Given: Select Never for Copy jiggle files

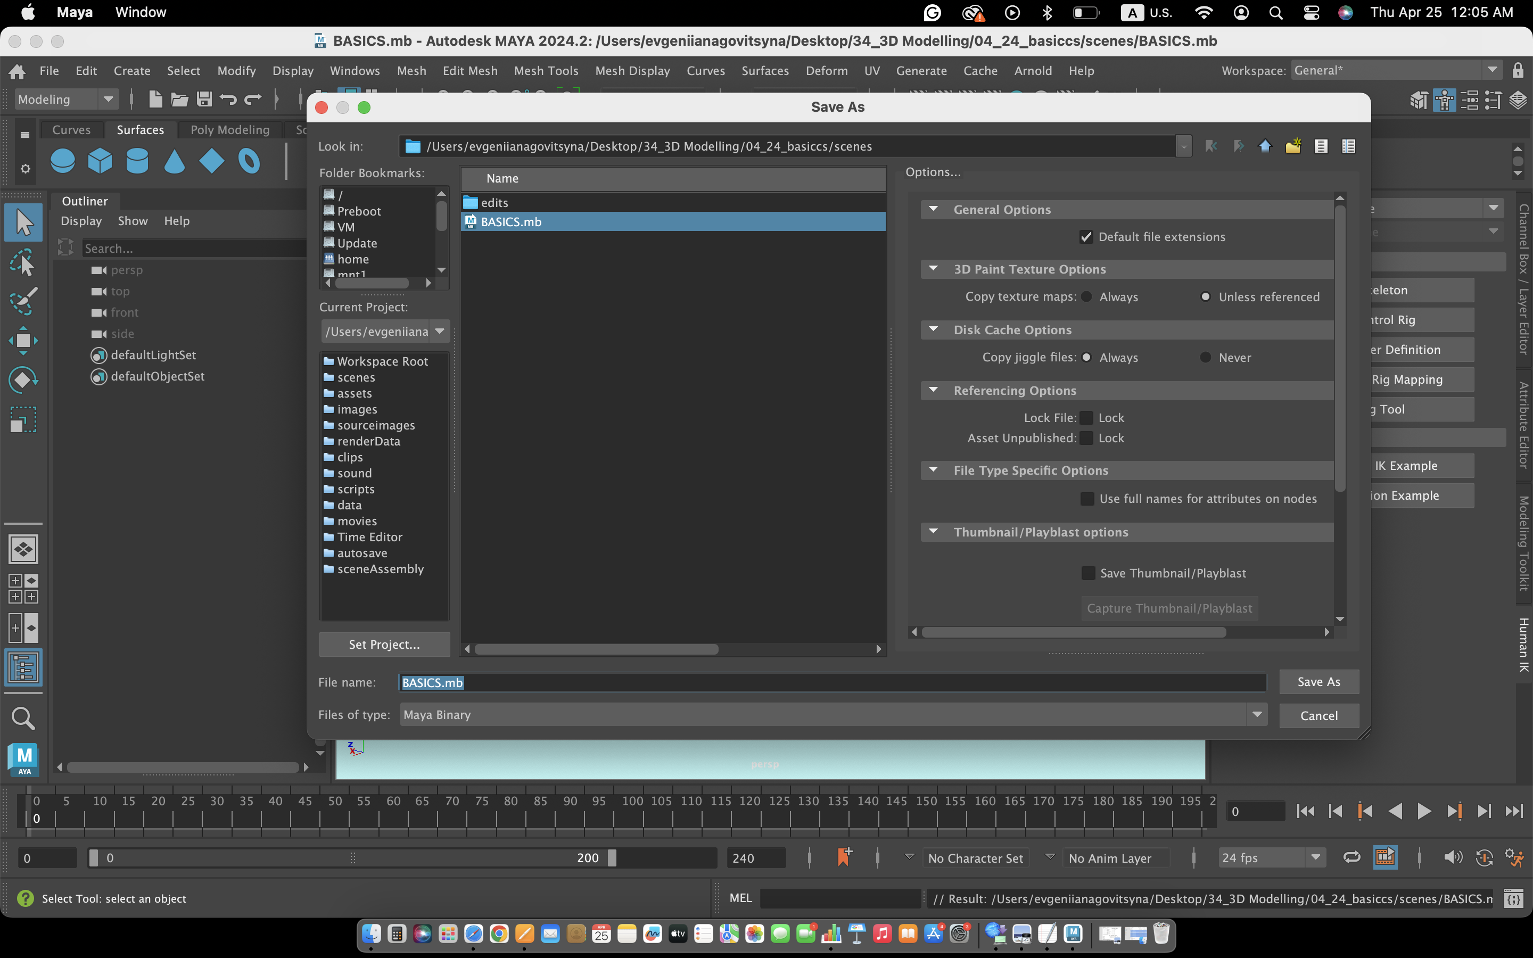Looking at the screenshot, I should pos(1206,357).
